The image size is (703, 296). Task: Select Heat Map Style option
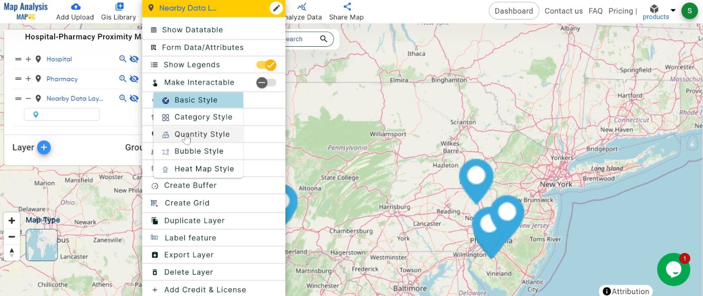click(198, 169)
